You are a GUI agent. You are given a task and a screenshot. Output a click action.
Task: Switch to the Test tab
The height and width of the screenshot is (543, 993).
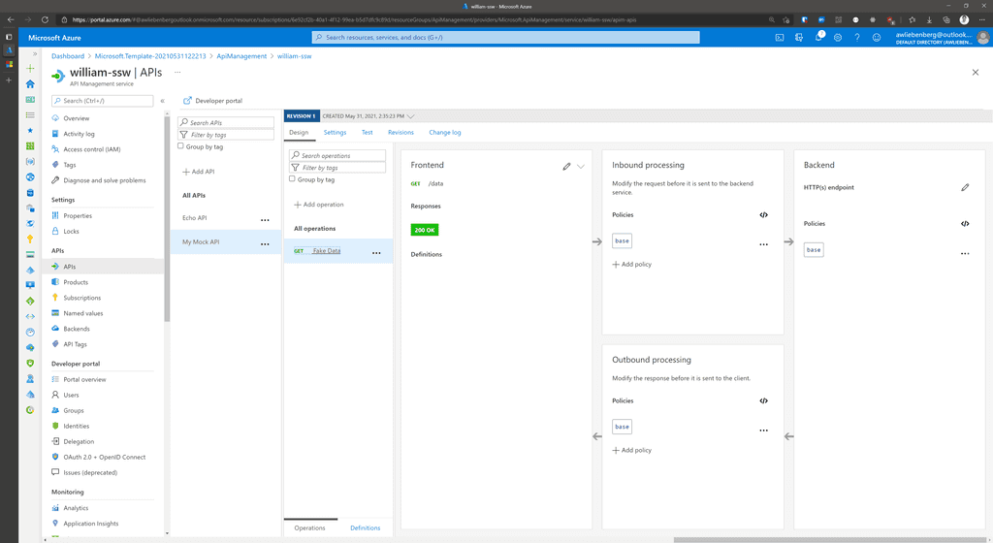click(367, 132)
